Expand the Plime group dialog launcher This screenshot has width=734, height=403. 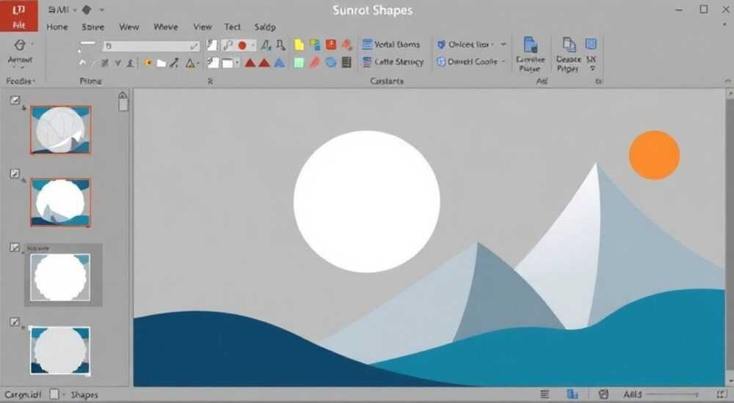[210, 81]
